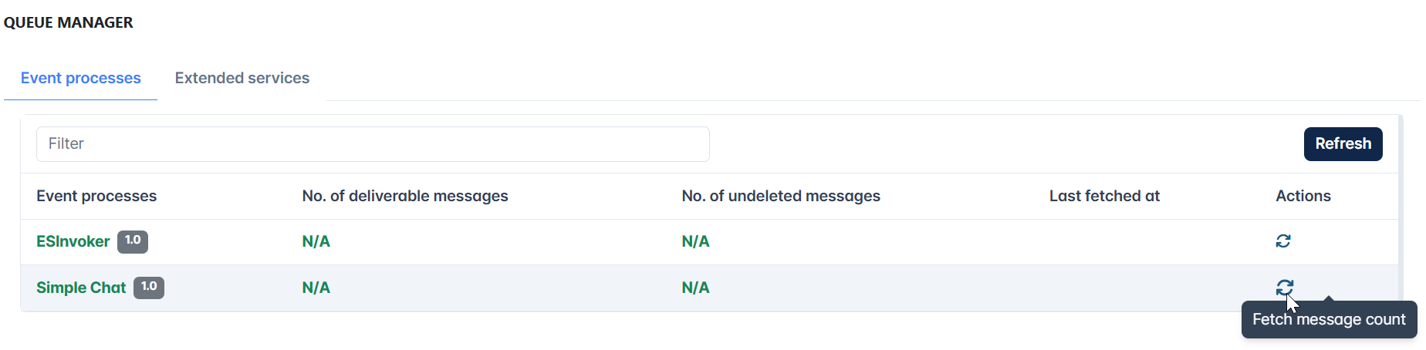Image resolution: width=1426 pixels, height=350 pixels.
Task: Focus the Filter text field
Action: pos(373,144)
